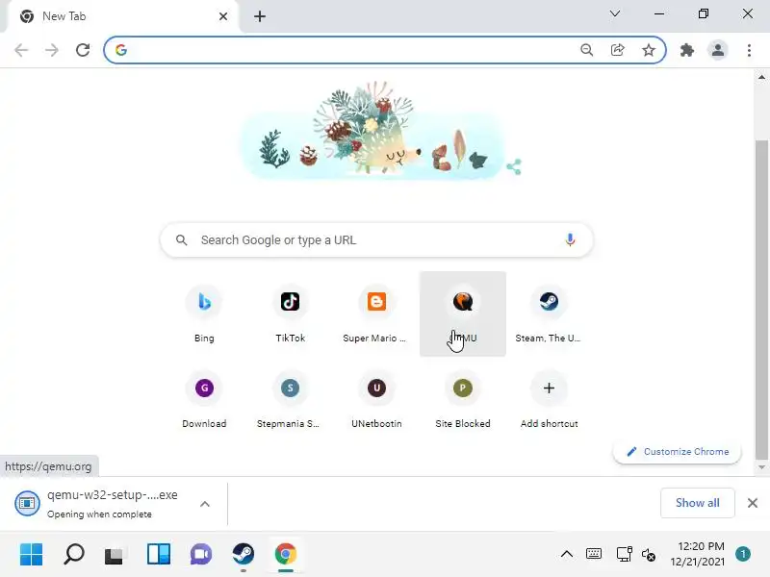Open Windows taskbar Search

click(74, 555)
